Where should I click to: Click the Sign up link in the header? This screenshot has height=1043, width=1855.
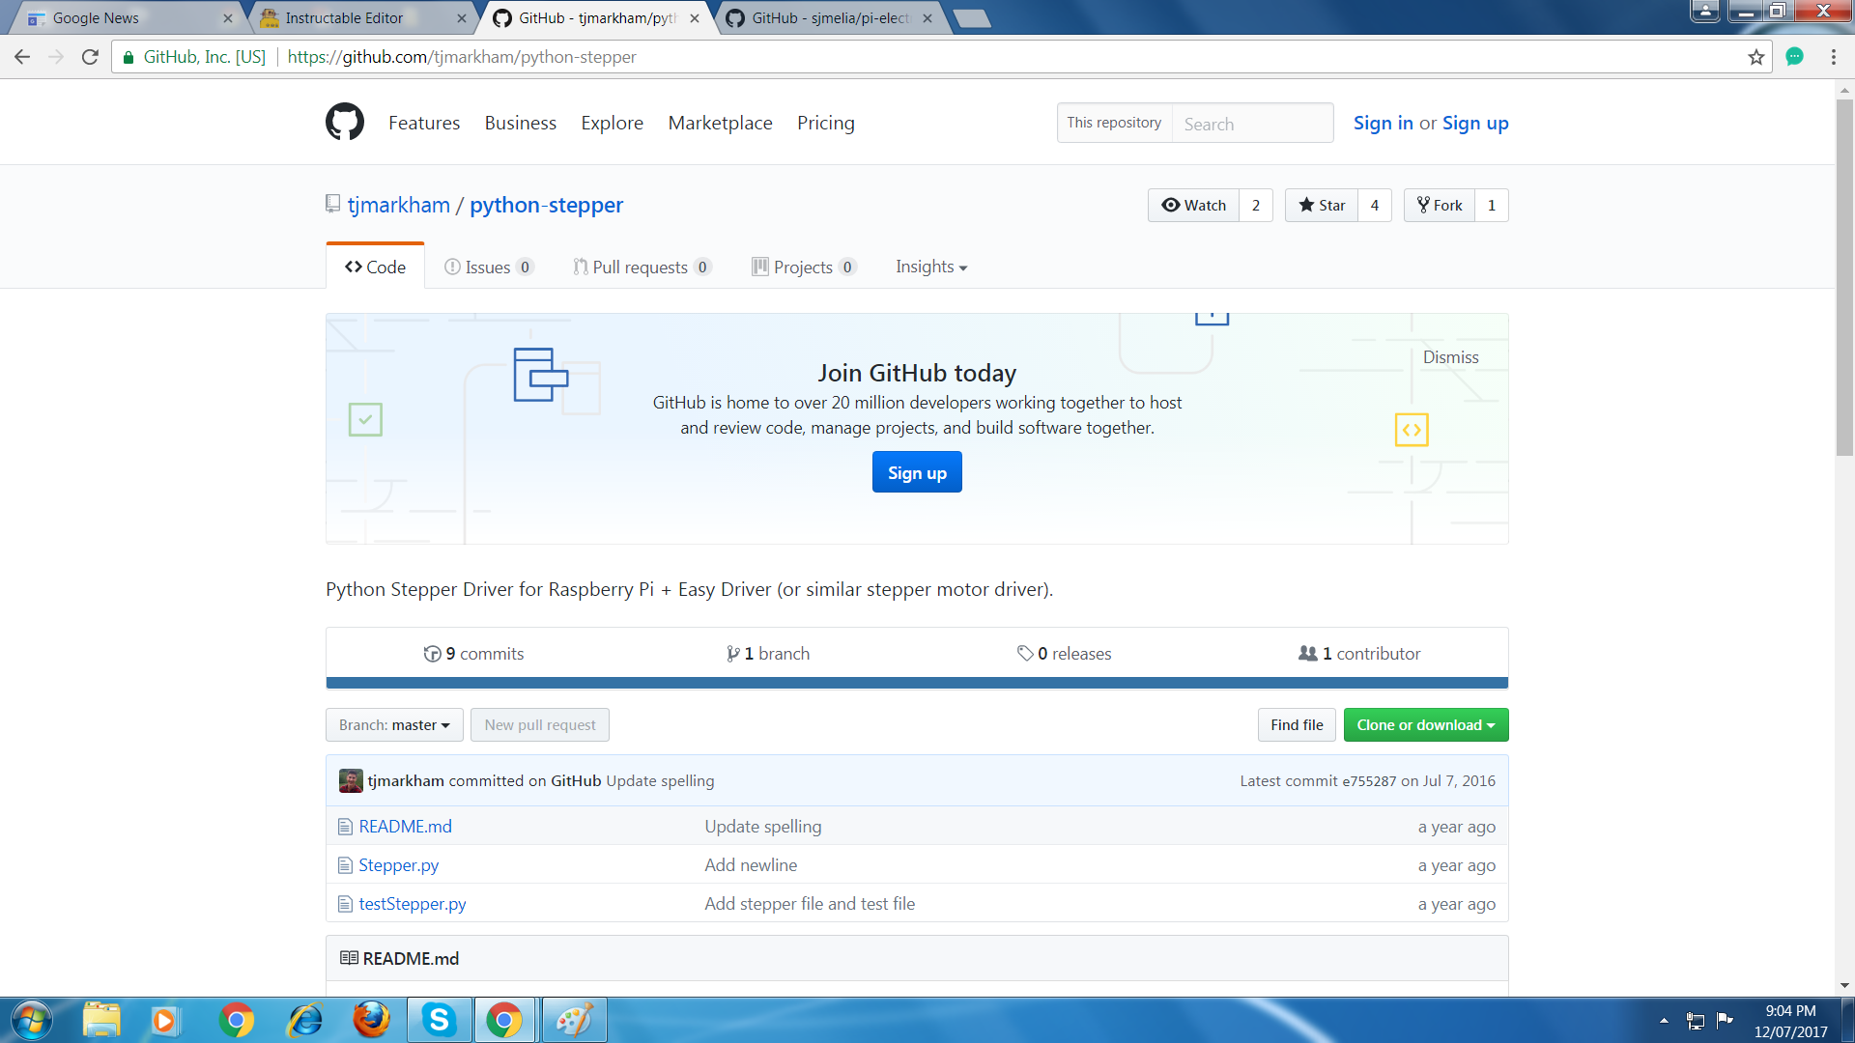1475,123
